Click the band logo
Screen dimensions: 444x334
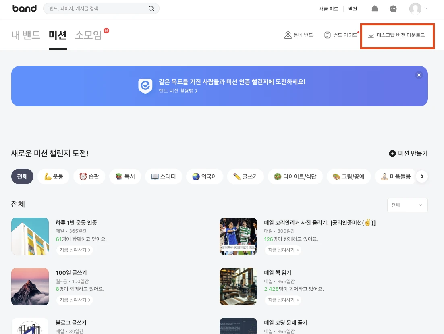(25, 8)
